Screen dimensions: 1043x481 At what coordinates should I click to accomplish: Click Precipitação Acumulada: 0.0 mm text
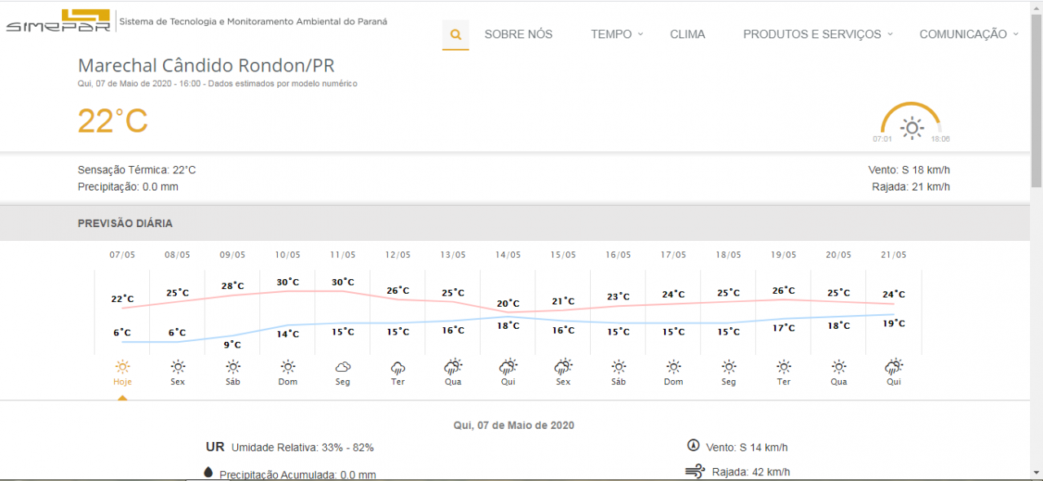tap(297, 474)
